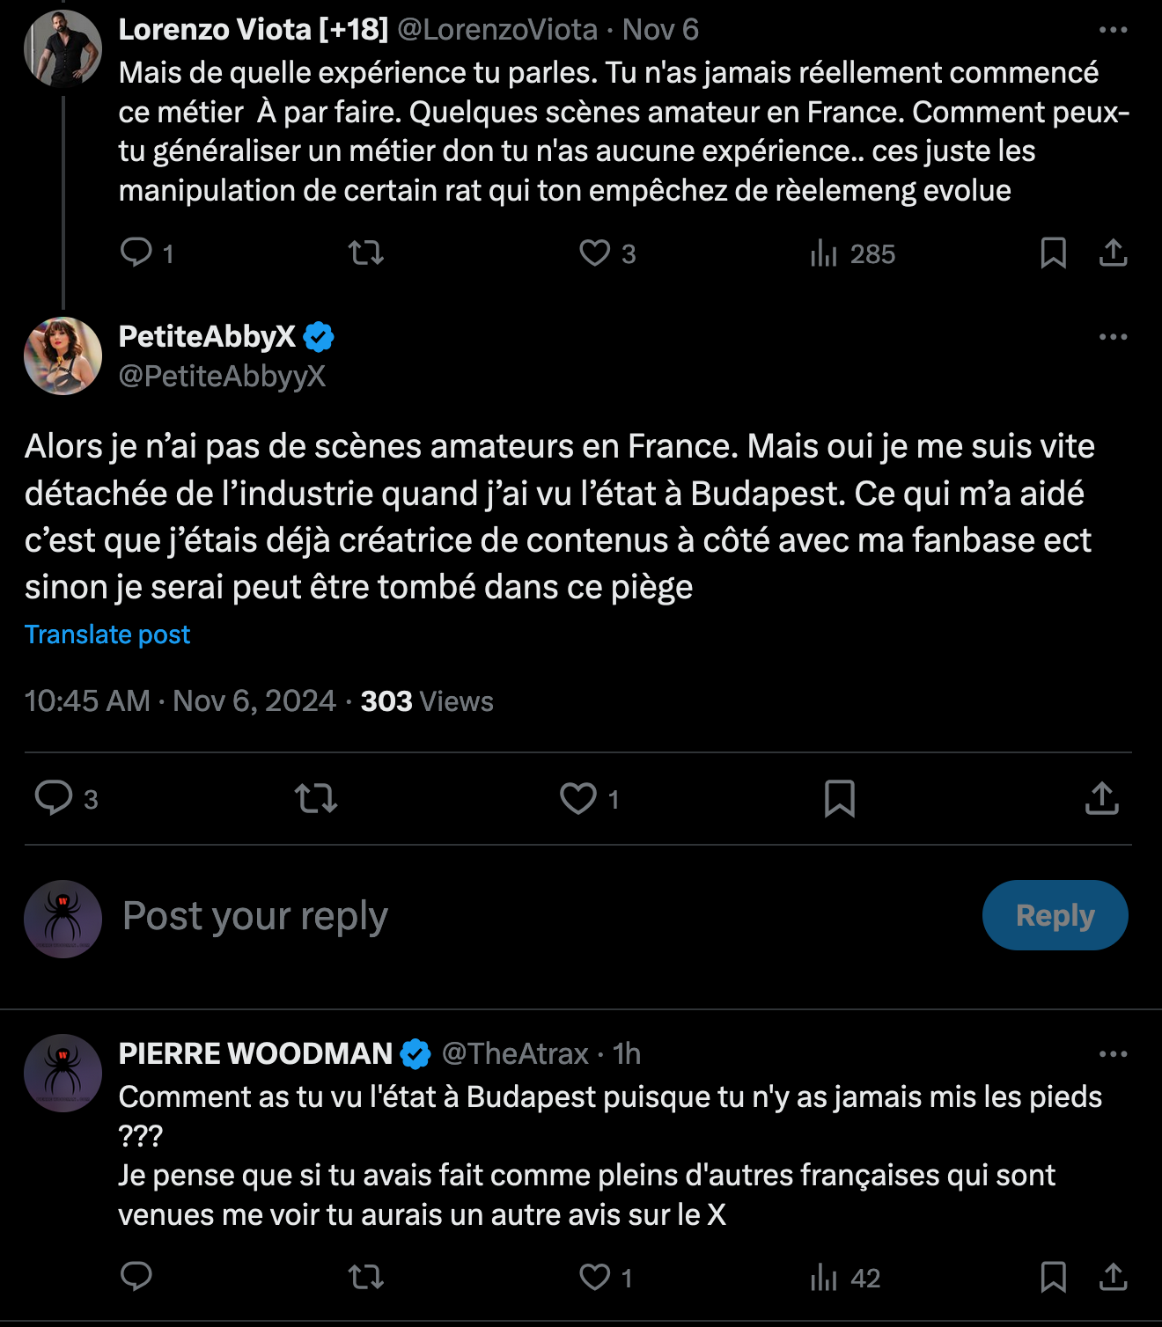Viewport: 1162px width, 1327px height.
Task: Bookmark PetiteAbbyX's main post
Action: pos(839,798)
